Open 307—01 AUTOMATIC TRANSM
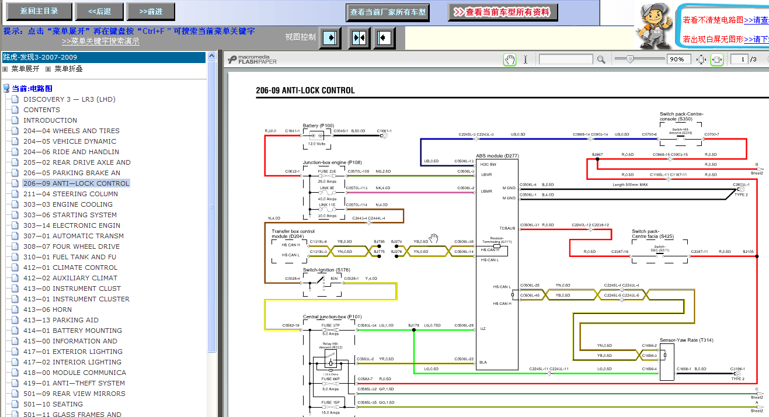Image resolution: width=769 pixels, height=417 pixels. [74, 236]
